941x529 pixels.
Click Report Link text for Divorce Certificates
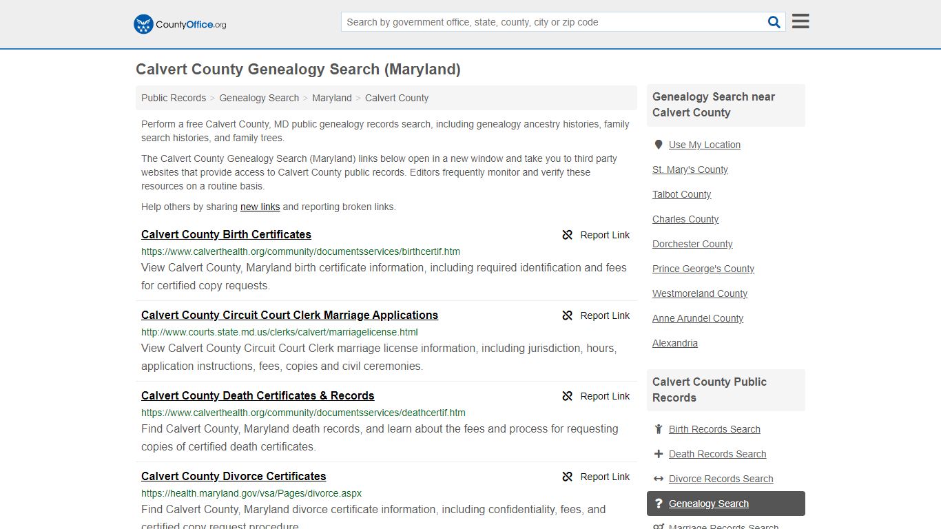(x=605, y=477)
